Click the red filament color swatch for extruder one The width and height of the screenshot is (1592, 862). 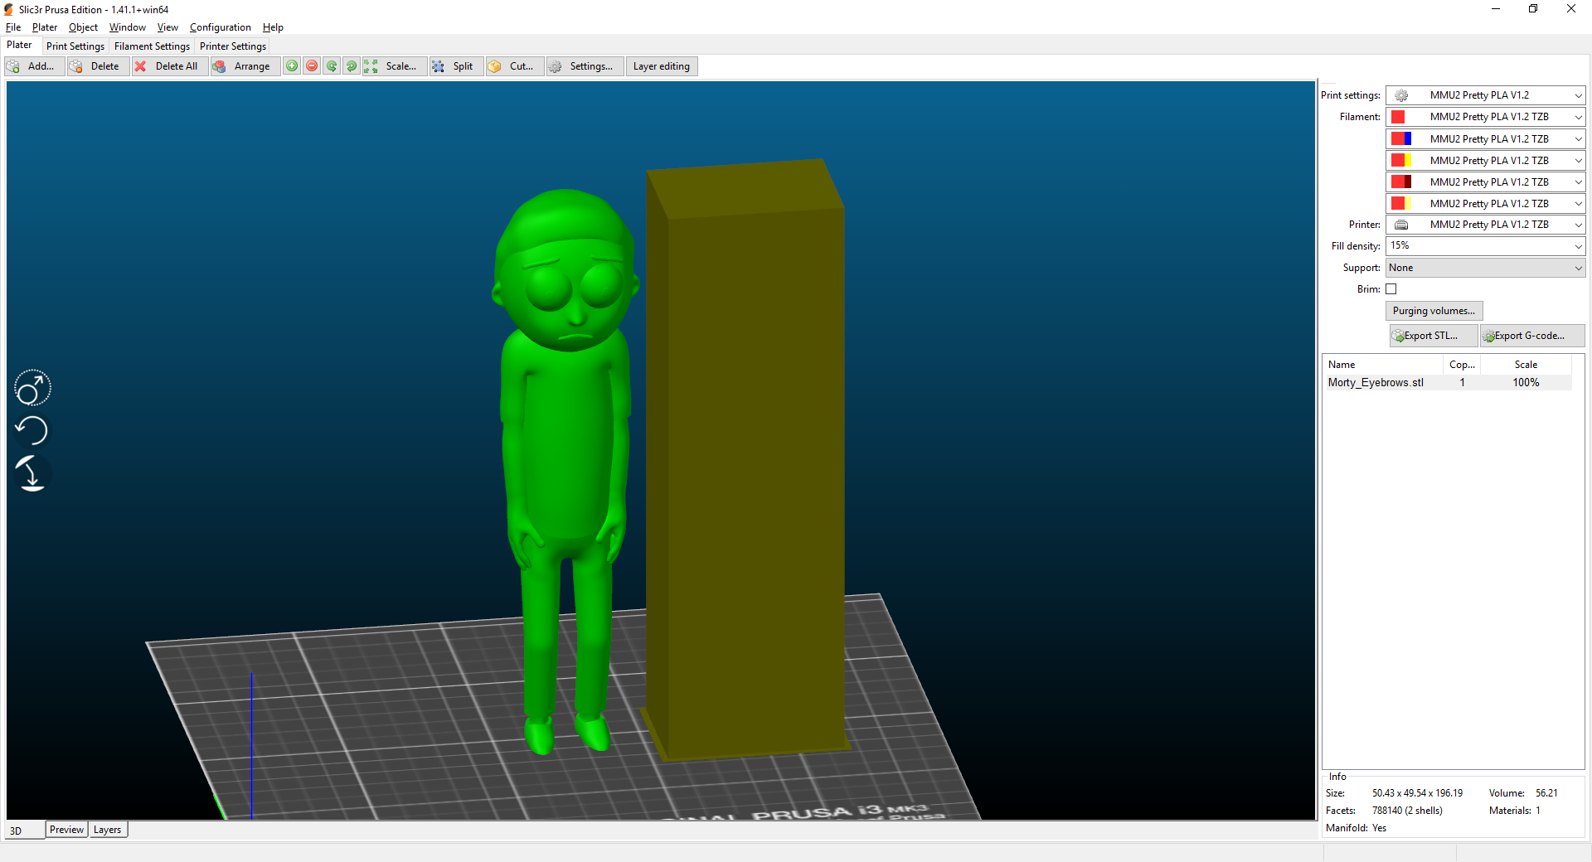1398,117
